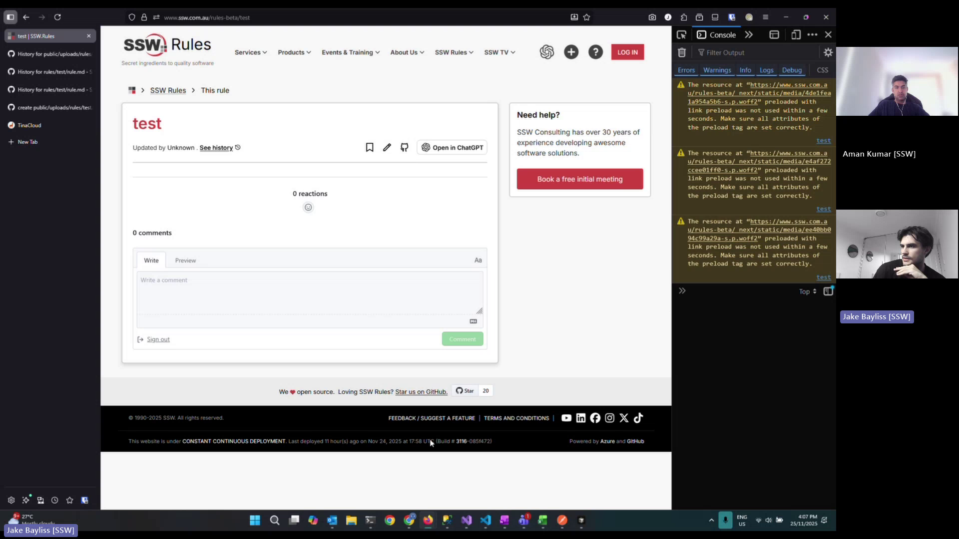
Task: Open the See history link on the rule
Action: point(216,148)
